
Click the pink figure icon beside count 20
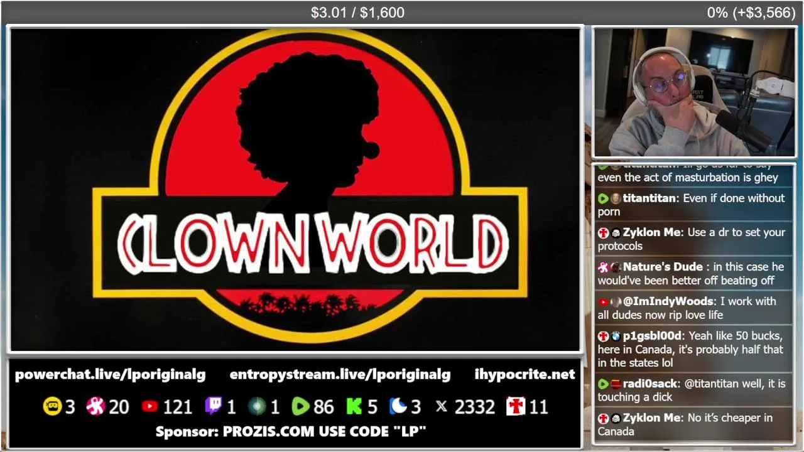tap(95, 407)
